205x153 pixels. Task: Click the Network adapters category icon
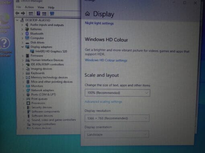[28, 90]
